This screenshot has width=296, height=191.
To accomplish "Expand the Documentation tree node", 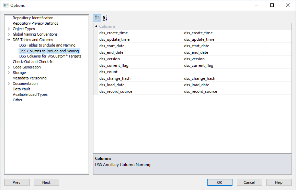I will 9,84.
